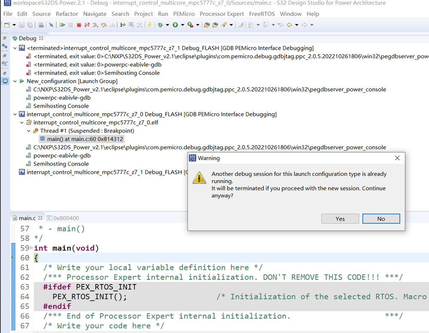Collapse the z7_0 Debug_FLASH launch node
The image size is (429, 333).
click(x=15, y=114)
